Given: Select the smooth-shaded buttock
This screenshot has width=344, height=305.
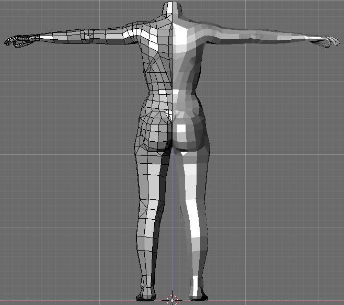Looking at the screenshot, I should (189, 133).
